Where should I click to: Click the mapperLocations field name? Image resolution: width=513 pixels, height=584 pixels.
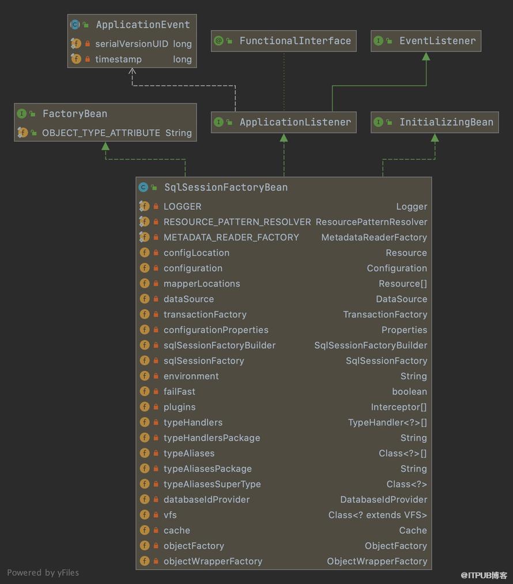pyautogui.click(x=202, y=284)
